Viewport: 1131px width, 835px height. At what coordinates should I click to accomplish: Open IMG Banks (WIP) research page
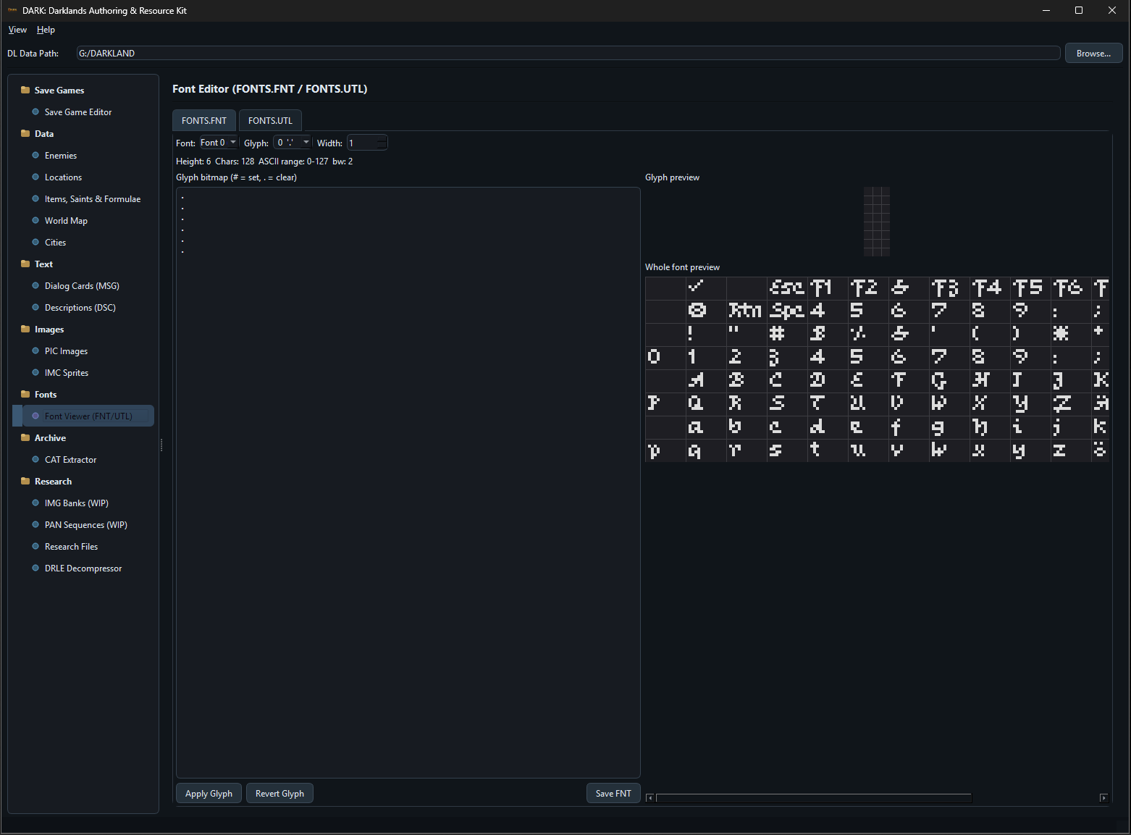tap(76, 503)
